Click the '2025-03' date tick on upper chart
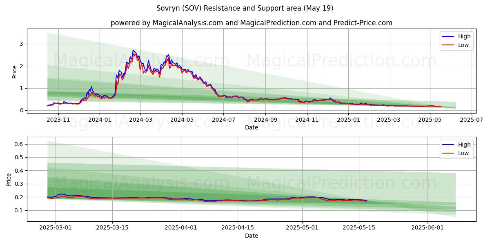The image size is (490, 245). pyautogui.click(x=389, y=120)
